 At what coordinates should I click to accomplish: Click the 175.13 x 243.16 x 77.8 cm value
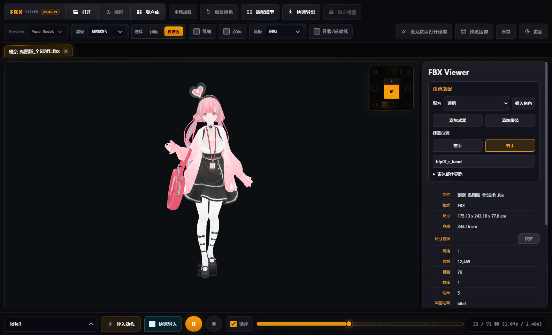point(482,216)
